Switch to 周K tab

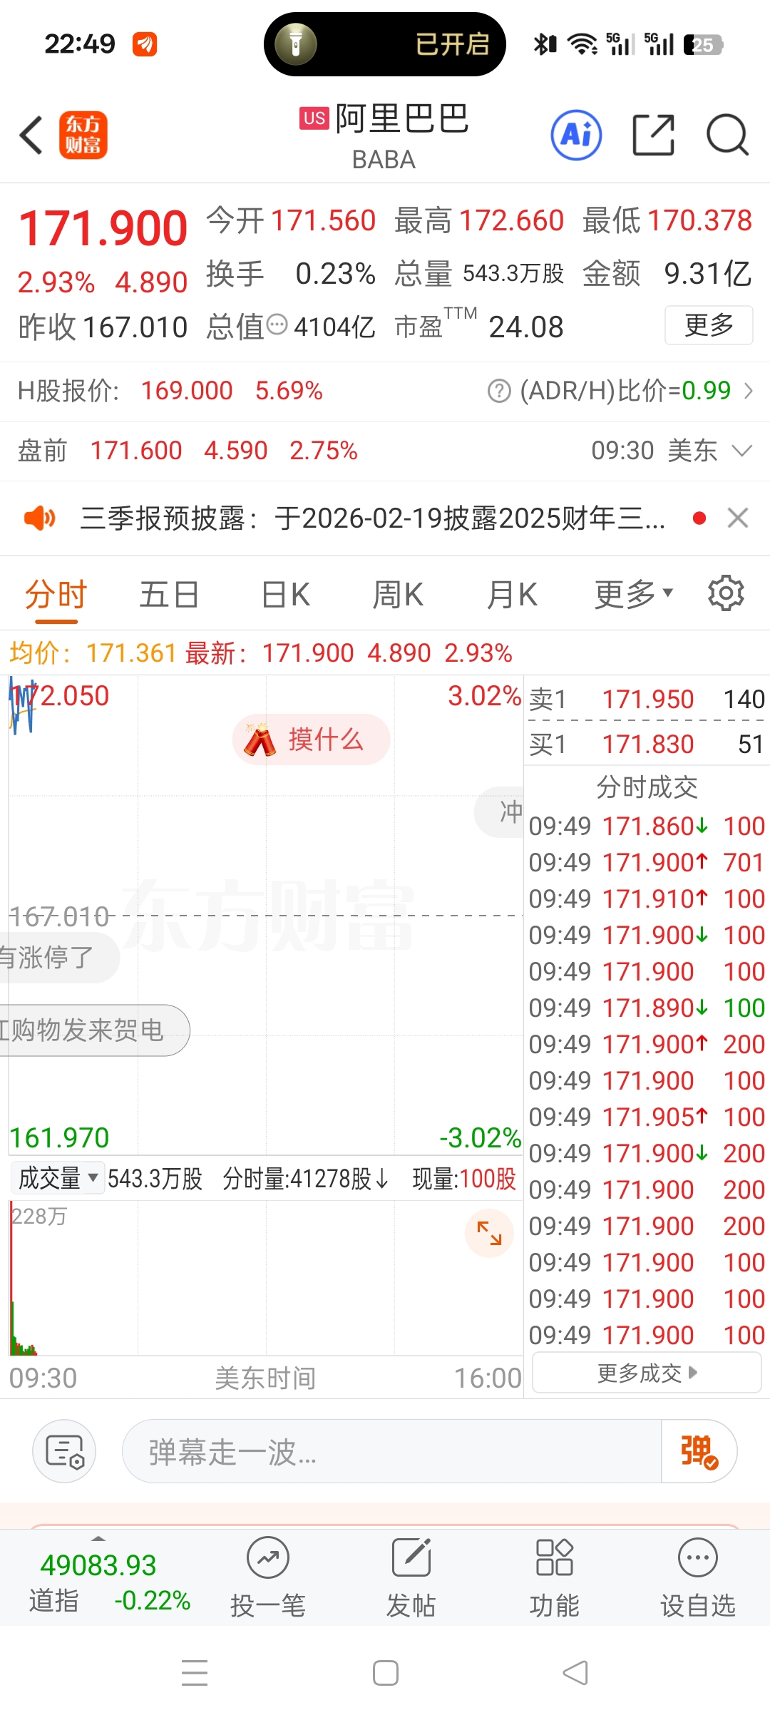398,594
